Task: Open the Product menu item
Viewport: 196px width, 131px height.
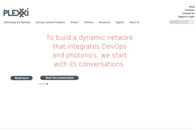Action: pyautogui.click(x=74, y=22)
